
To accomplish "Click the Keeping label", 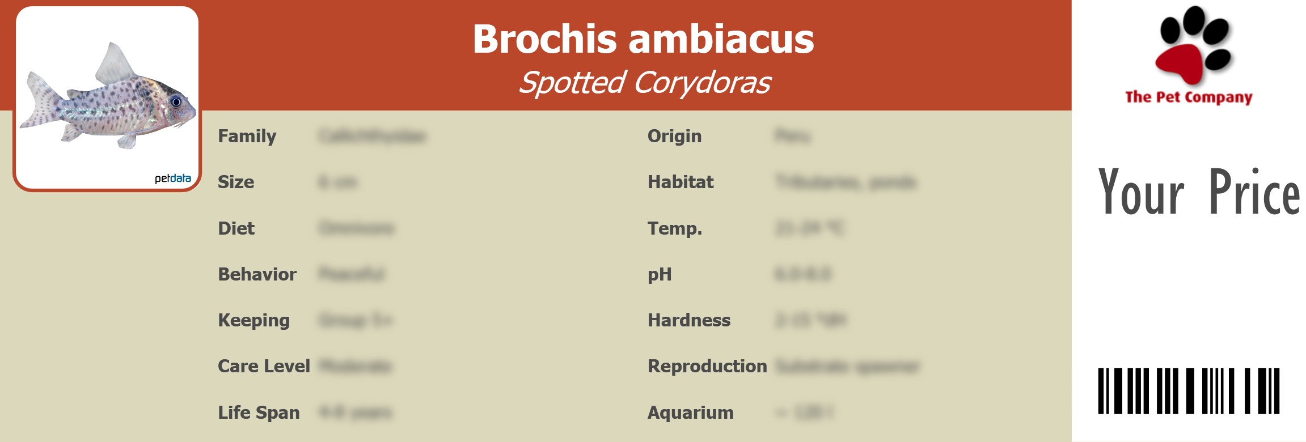I will pyautogui.click(x=253, y=321).
